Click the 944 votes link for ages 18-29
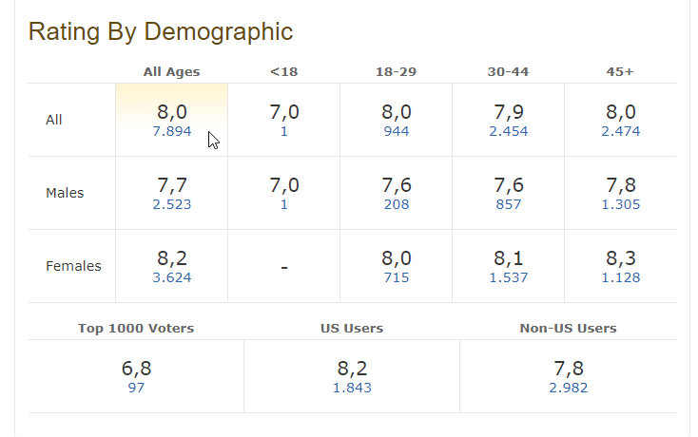This screenshot has height=437, width=698. click(x=397, y=131)
